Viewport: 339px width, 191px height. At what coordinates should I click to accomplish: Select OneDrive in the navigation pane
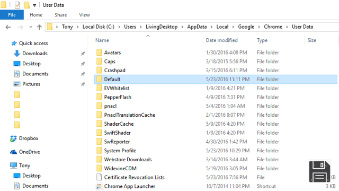coord(25,152)
